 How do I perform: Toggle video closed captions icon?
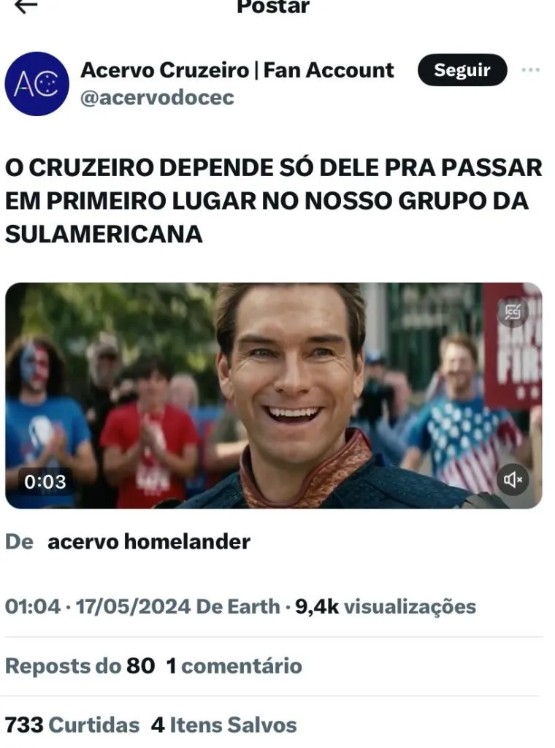click(513, 312)
